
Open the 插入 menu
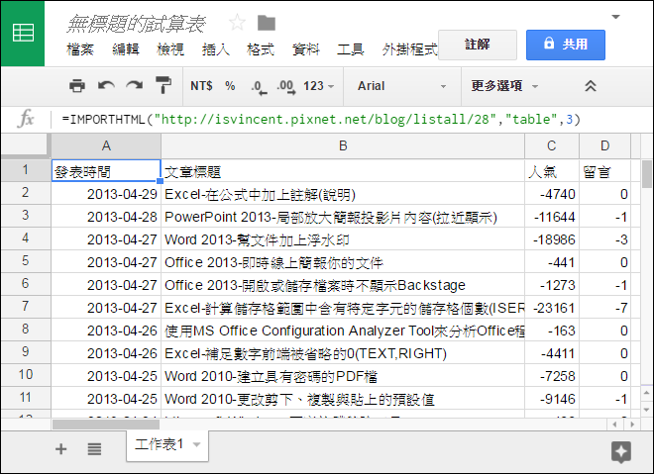tap(216, 49)
